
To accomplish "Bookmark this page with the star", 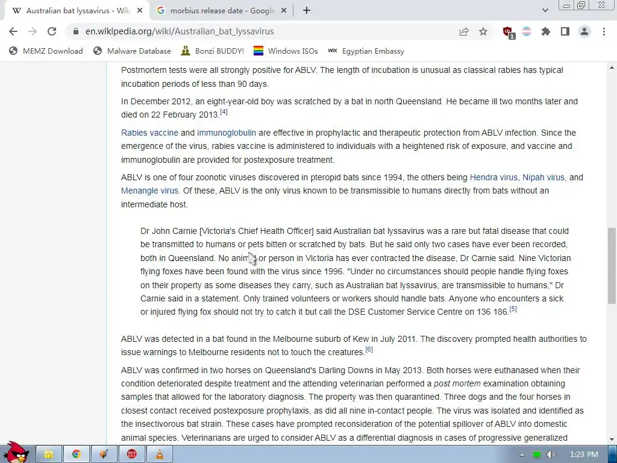I will 483,31.
